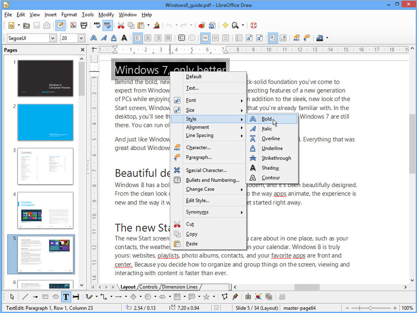Select the Line drawing tool
Image resolution: width=417 pixels, height=313 pixels.
pyautogui.click(x=25, y=297)
